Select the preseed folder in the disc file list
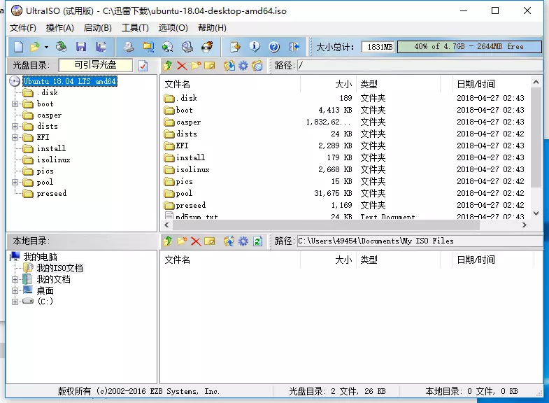The width and height of the screenshot is (549, 403). (x=190, y=205)
